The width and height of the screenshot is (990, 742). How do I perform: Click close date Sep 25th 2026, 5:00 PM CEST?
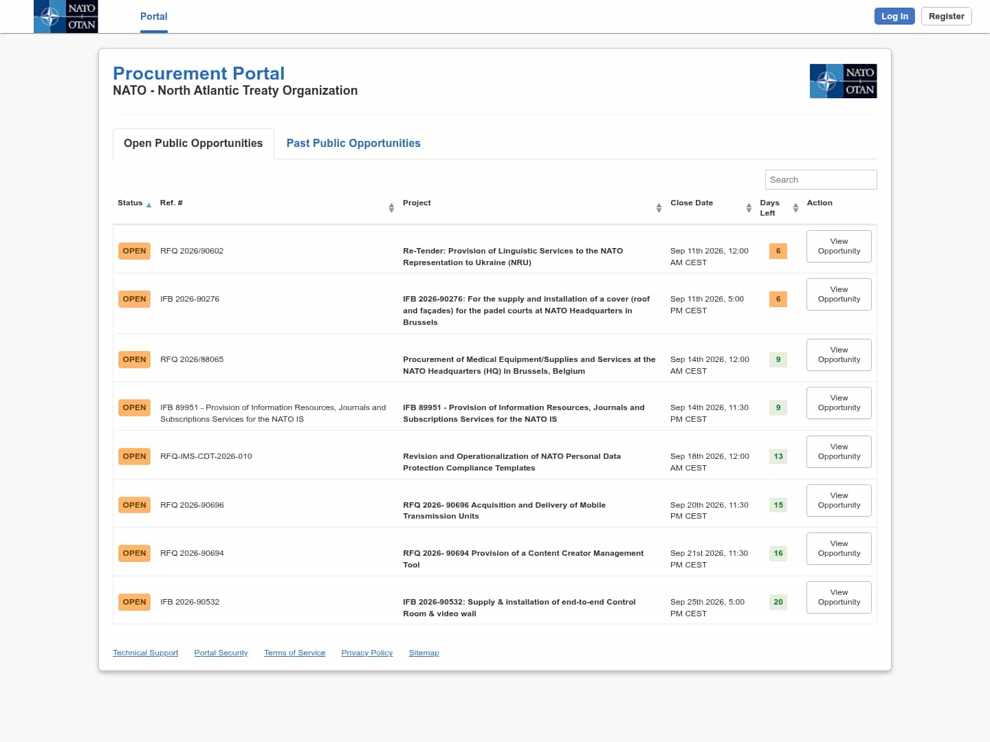[x=707, y=607]
